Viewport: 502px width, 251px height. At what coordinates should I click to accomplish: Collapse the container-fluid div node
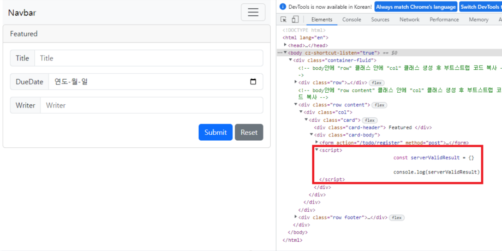tap(290, 60)
